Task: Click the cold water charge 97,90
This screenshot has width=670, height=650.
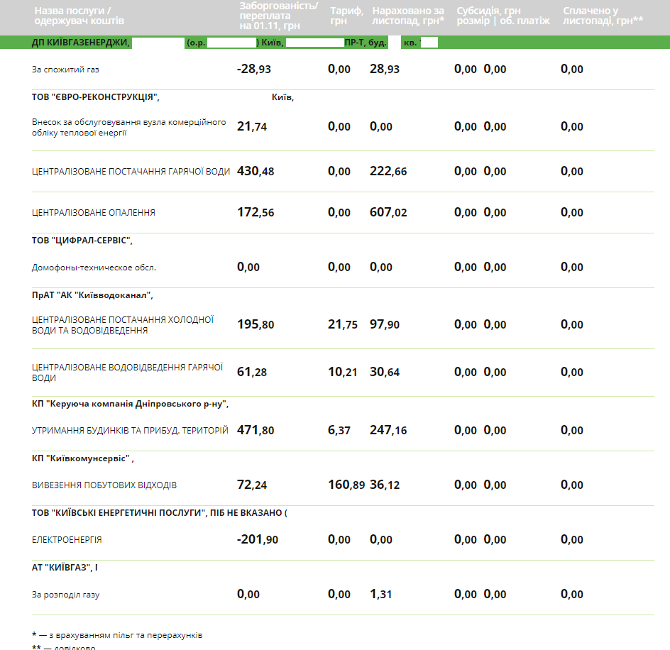Action: pos(385,324)
